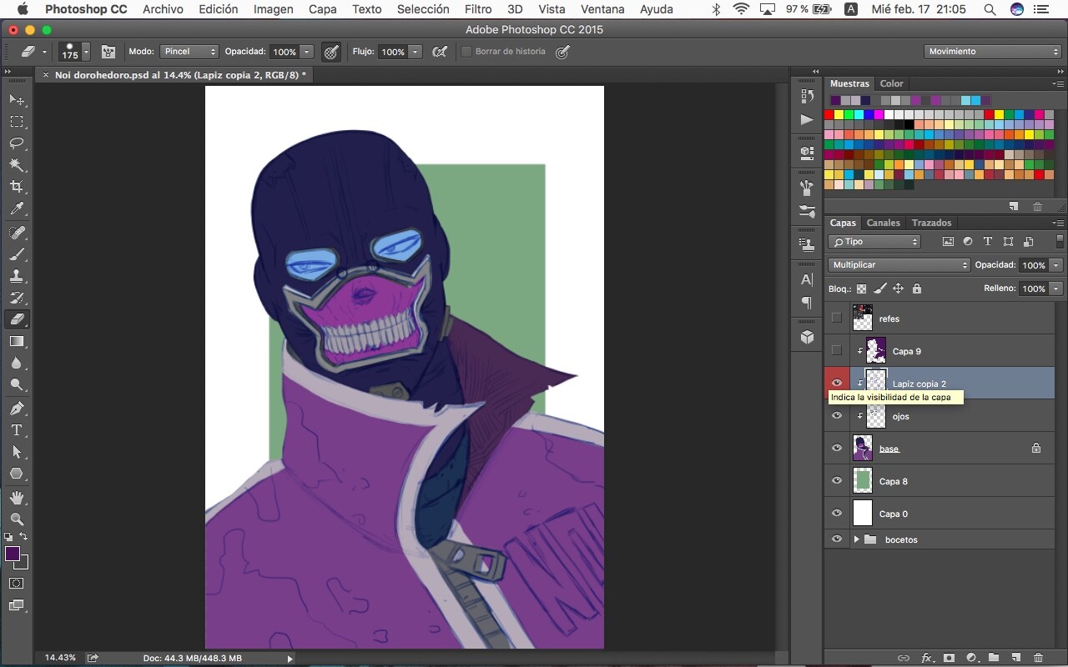This screenshot has width=1068, height=667.
Task: Open the Archivo menu
Action: (x=163, y=9)
